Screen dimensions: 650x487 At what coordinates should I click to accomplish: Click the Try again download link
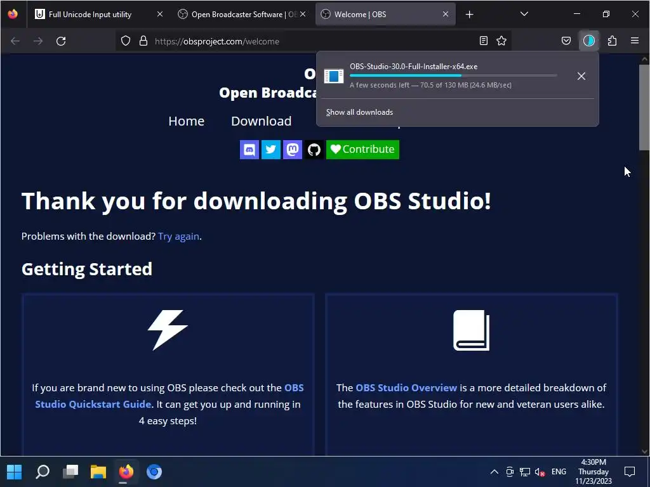tap(178, 236)
